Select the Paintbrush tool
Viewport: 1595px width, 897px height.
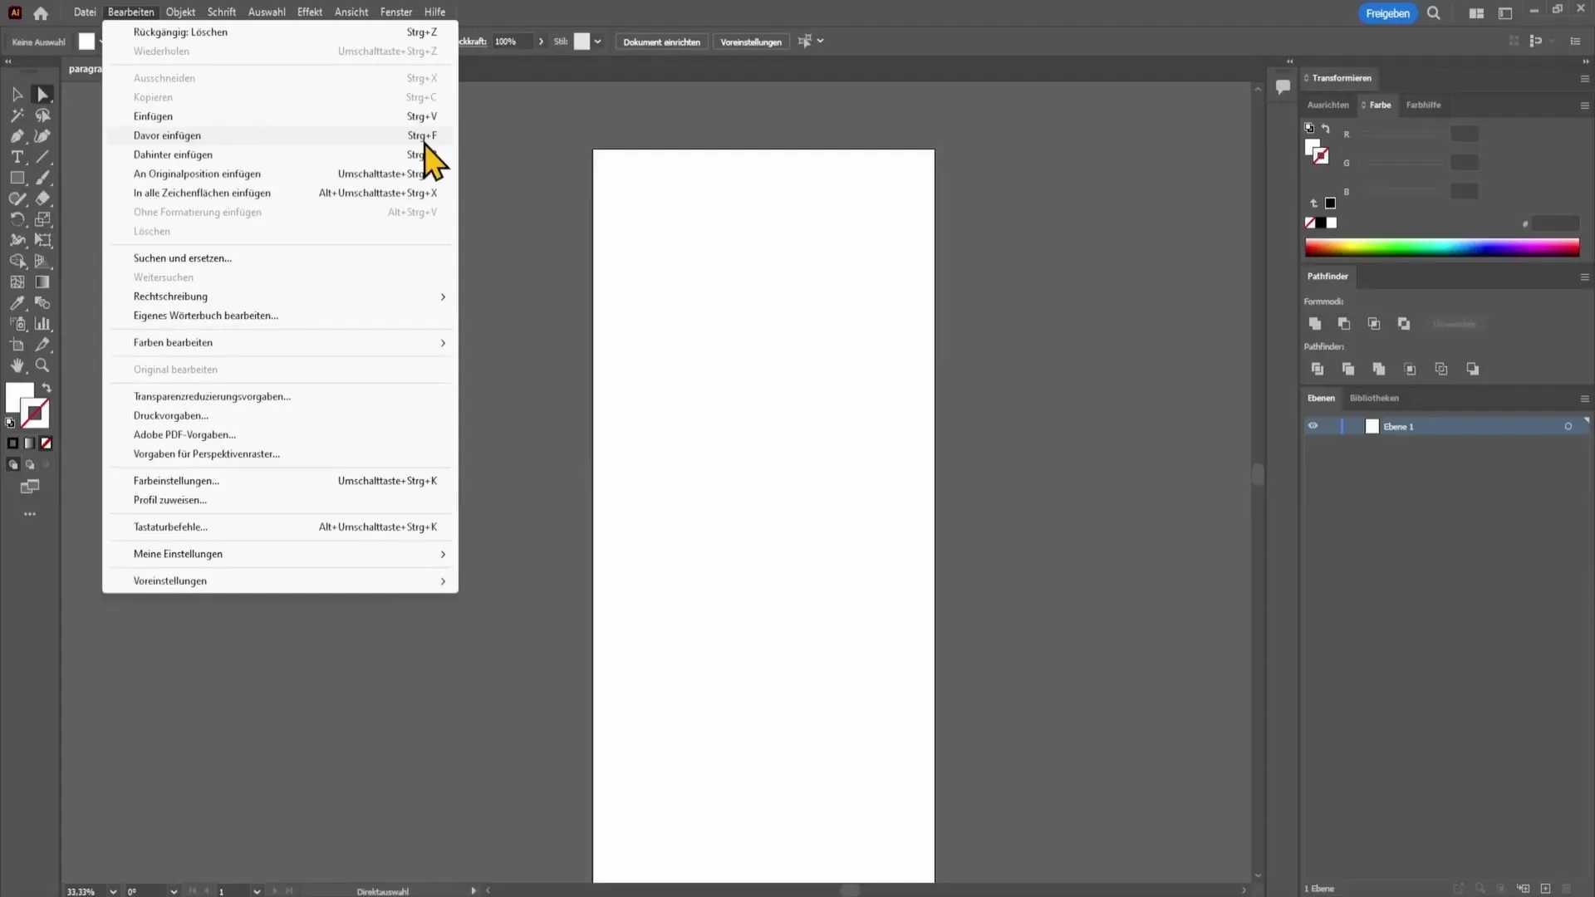(x=42, y=178)
